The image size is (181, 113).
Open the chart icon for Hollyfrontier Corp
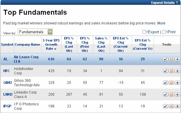click(x=172, y=71)
